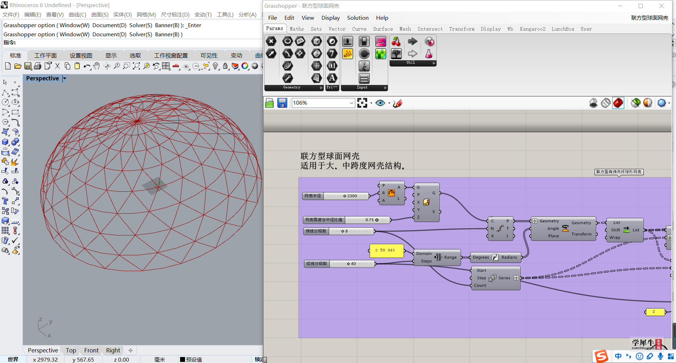This screenshot has height=363, width=676.
Task: Click the Grasshopper blue Save icon
Action: [x=282, y=103]
